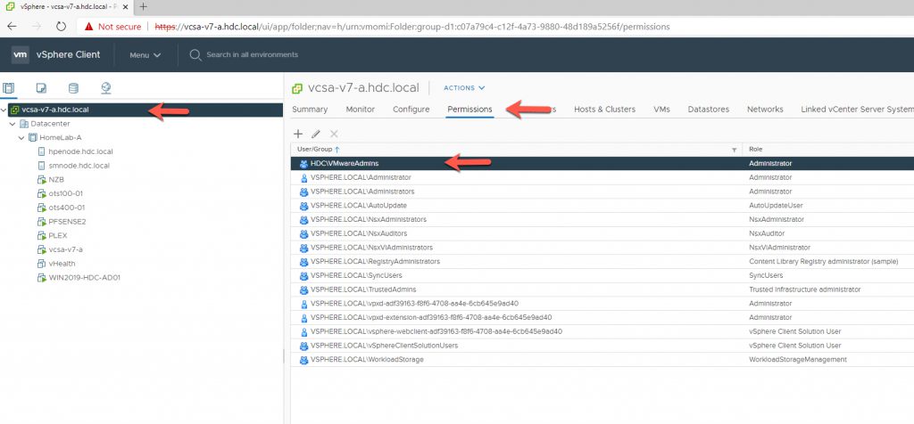Select VSPHERE.LOCAL\vSphereClientSolutionUsers row

602,346
